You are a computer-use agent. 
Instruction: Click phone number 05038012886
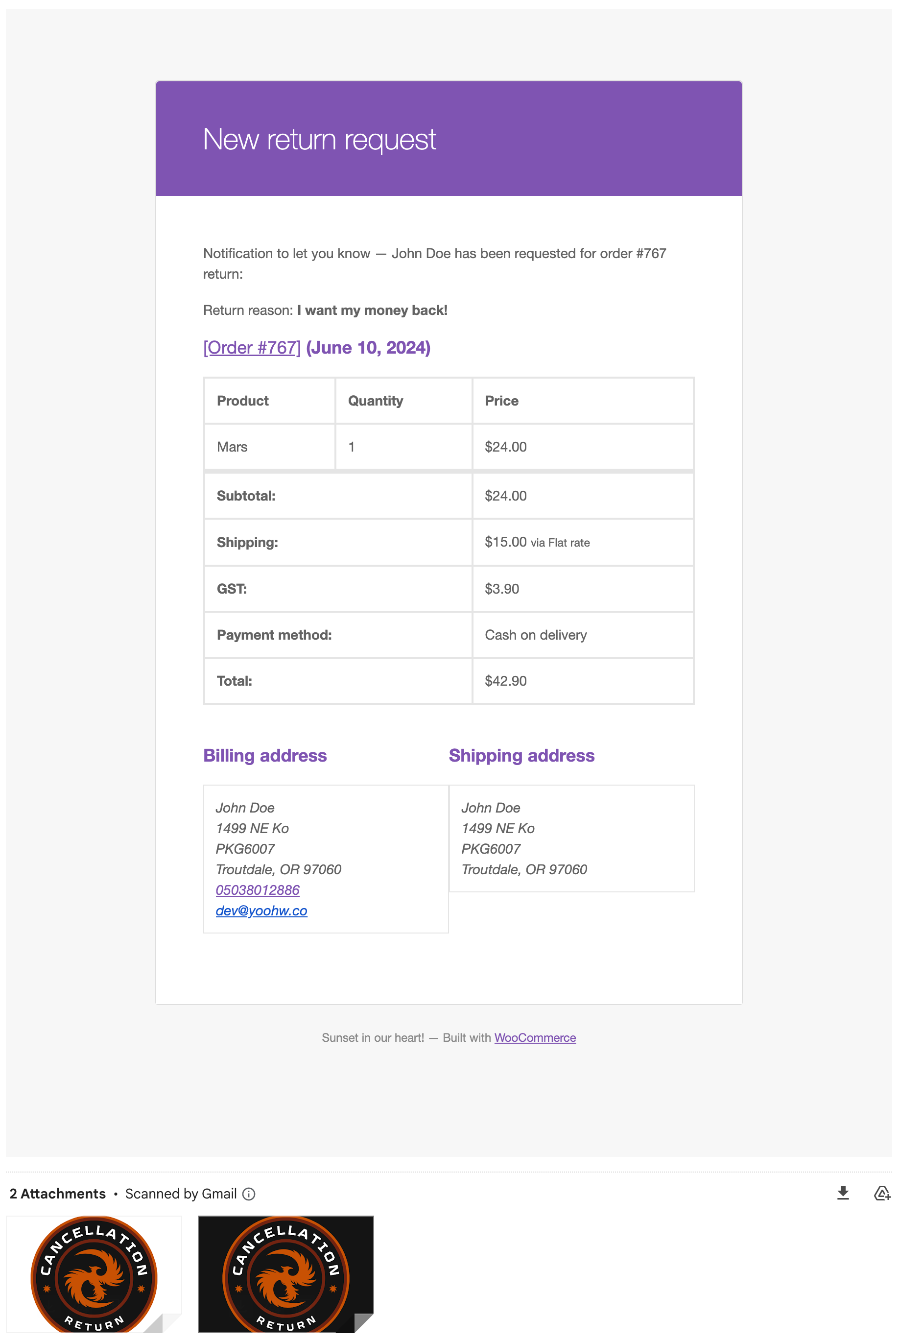[258, 890]
